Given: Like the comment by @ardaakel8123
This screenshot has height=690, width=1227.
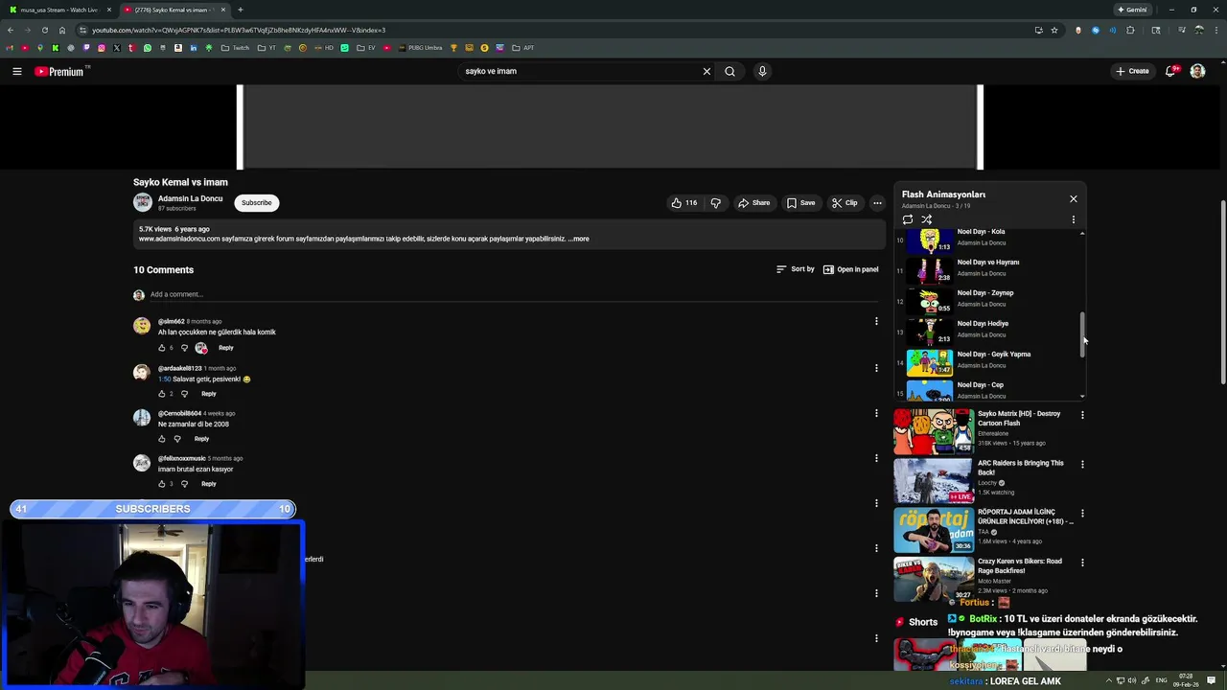Looking at the screenshot, I should (x=162, y=394).
